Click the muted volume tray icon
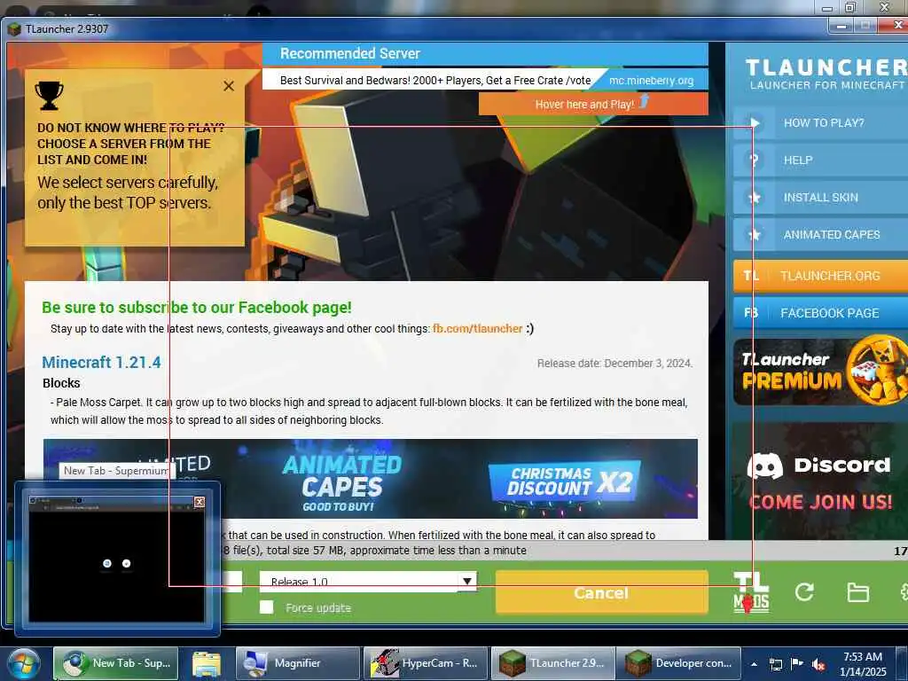The width and height of the screenshot is (908, 681). pyautogui.click(x=818, y=664)
